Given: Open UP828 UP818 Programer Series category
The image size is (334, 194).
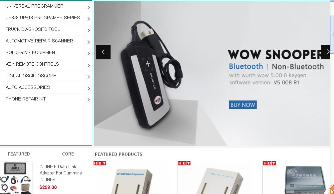Looking at the screenshot, I should pos(43,18).
